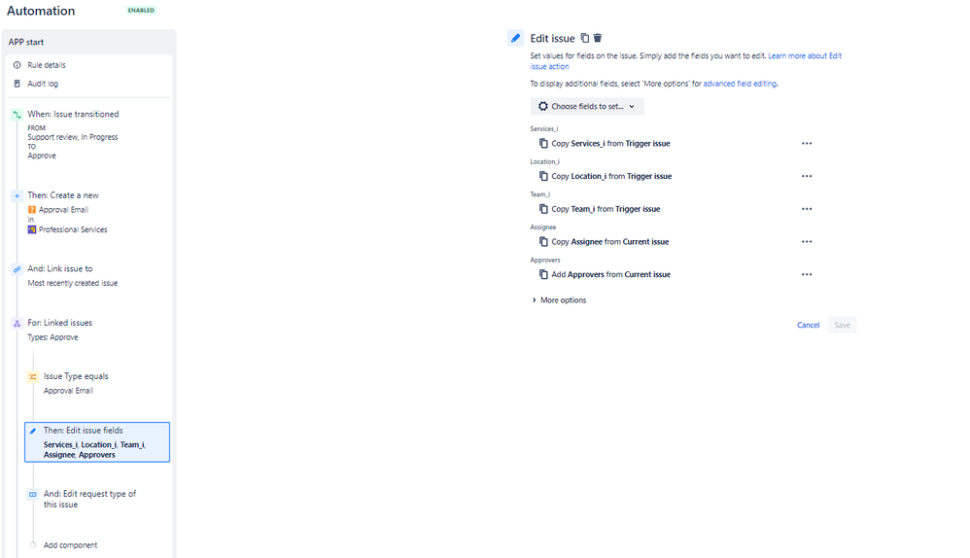Viewport: 970px width, 558px height.
Task: Click the Rule details info icon
Action: (17, 65)
